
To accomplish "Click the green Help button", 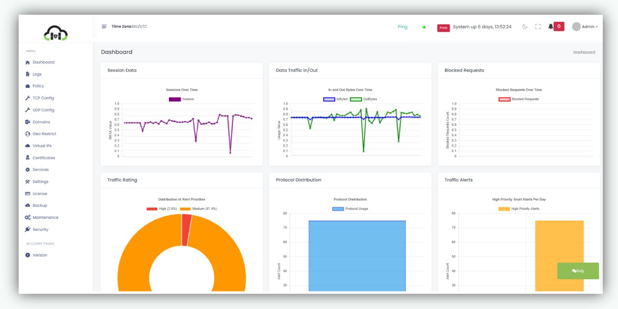I will click(x=578, y=271).
